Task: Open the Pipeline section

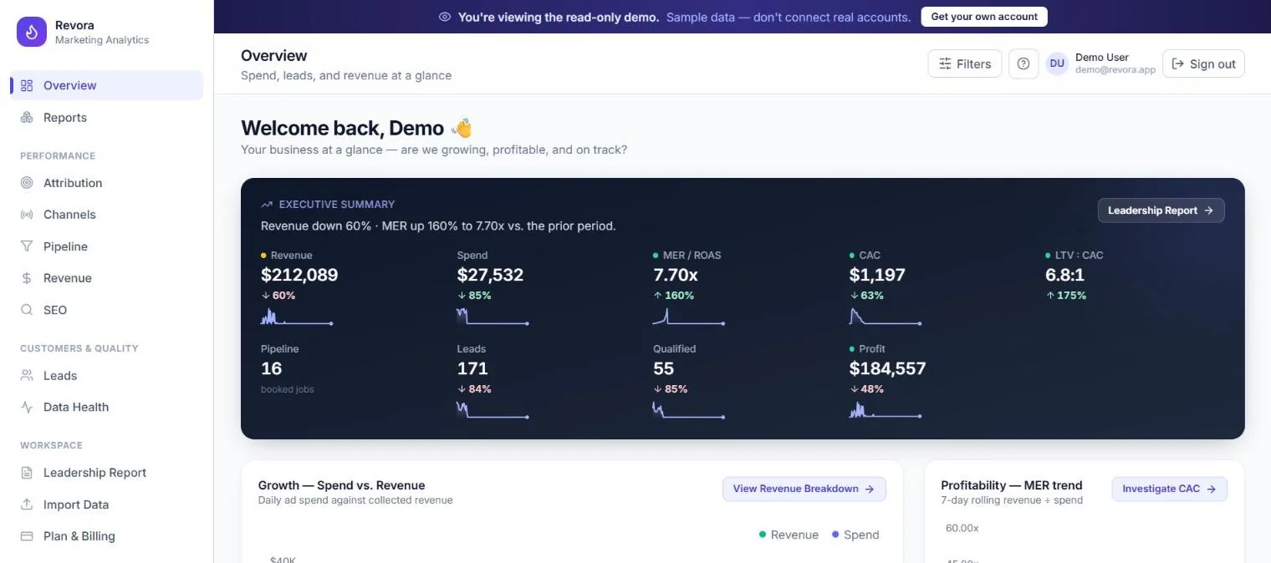Action: 107,246
